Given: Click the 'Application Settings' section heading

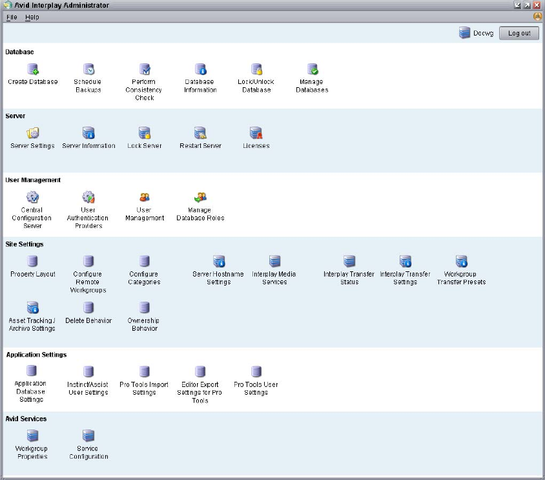Looking at the screenshot, I should [x=37, y=355].
